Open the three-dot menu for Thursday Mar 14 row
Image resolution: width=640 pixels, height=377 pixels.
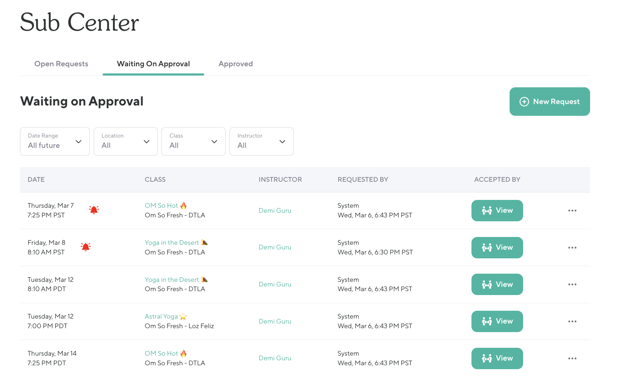pyautogui.click(x=572, y=358)
